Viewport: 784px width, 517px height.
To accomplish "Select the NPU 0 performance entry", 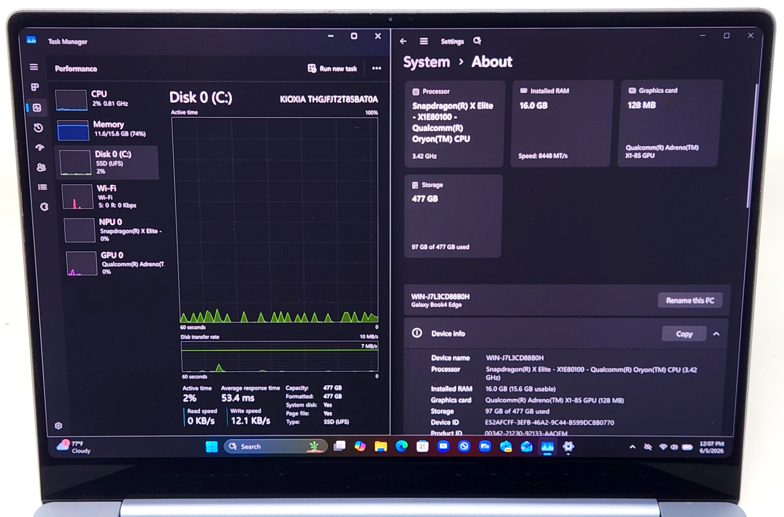I will (114, 229).
